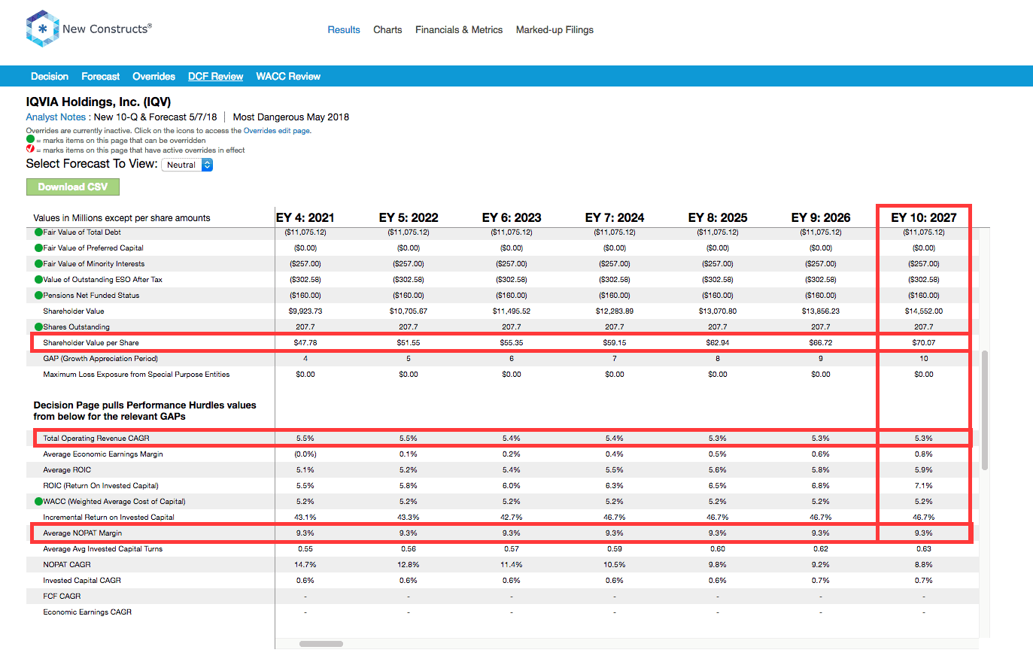Click green override dot for Fair Value of Preferred Capital

tap(38, 247)
